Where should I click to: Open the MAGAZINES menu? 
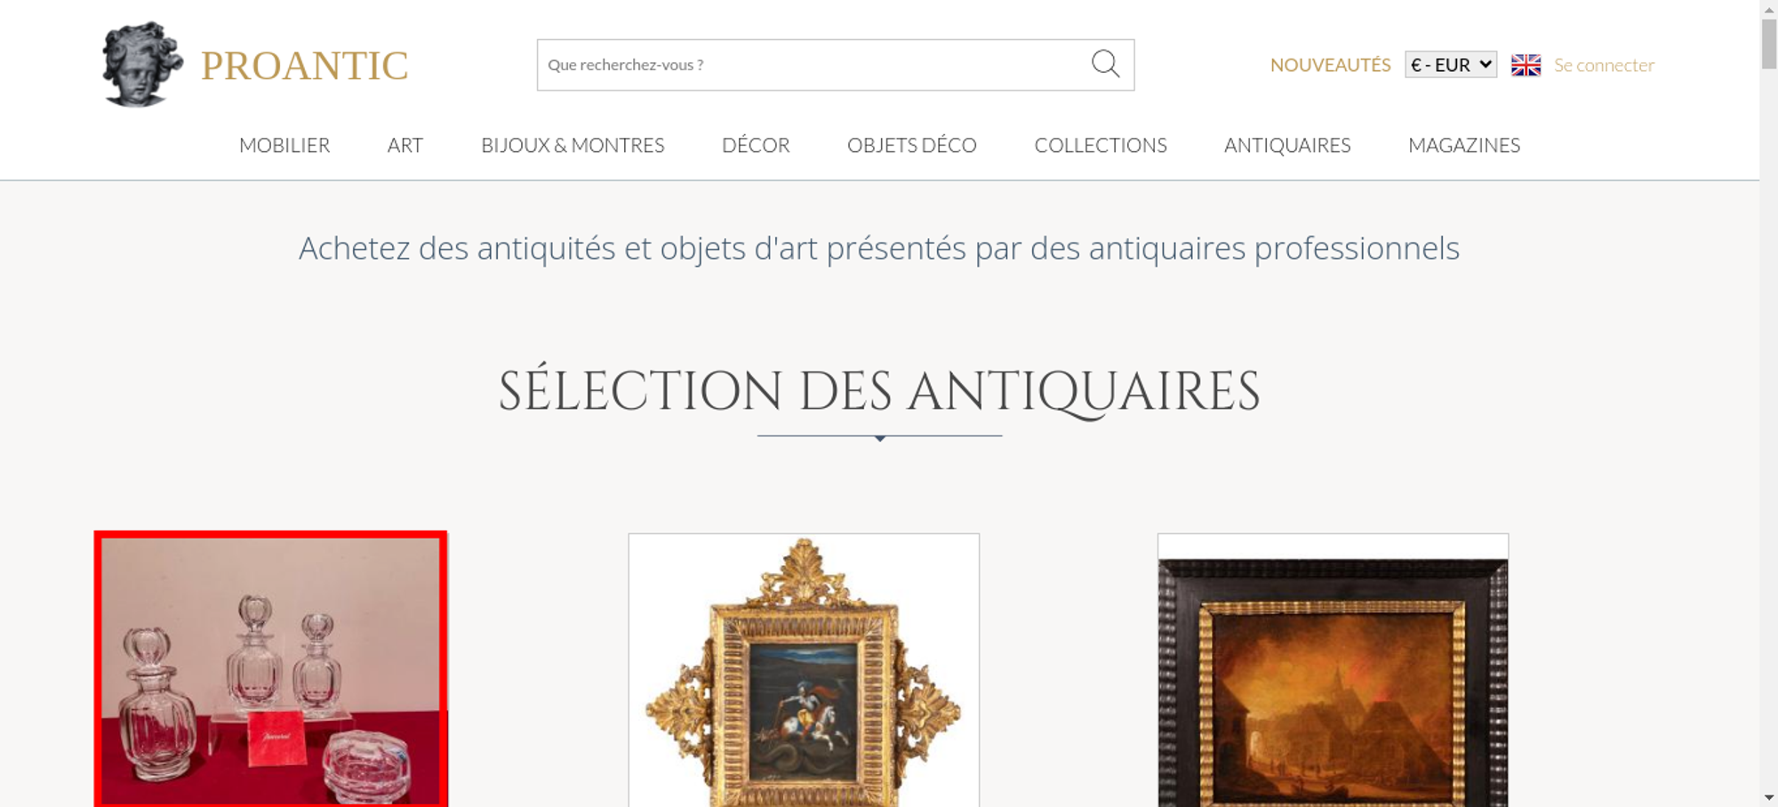[1464, 146]
